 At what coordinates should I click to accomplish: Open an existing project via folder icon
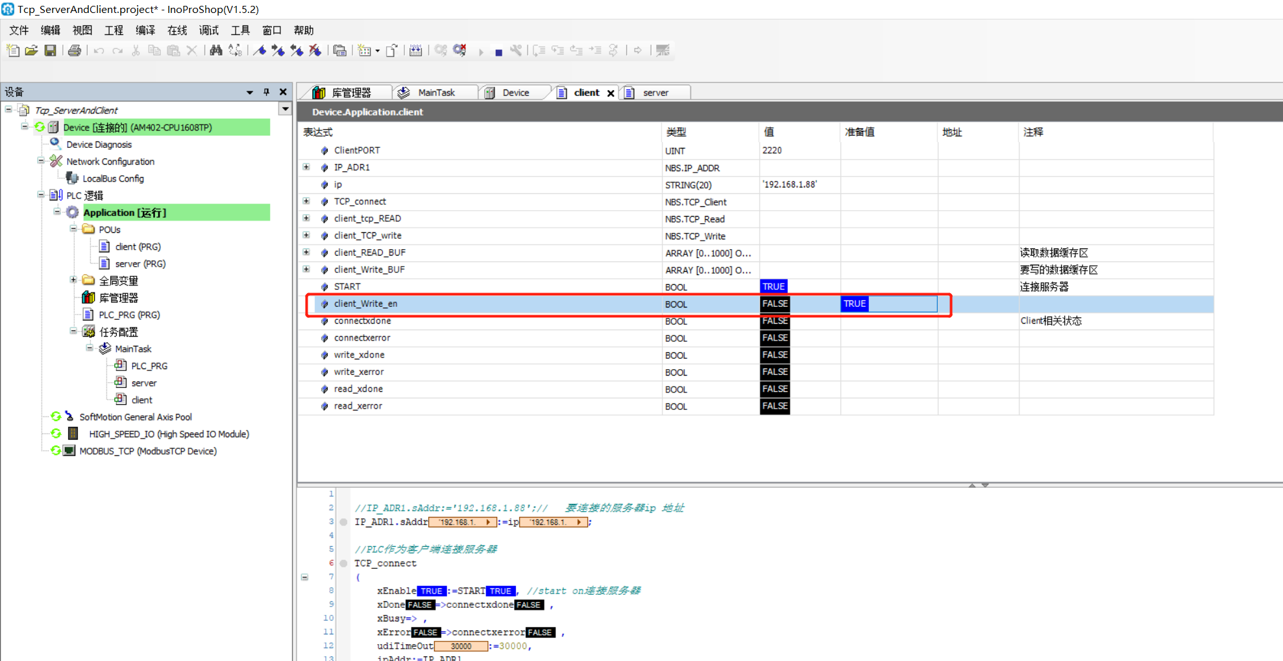tap(31, 51)
